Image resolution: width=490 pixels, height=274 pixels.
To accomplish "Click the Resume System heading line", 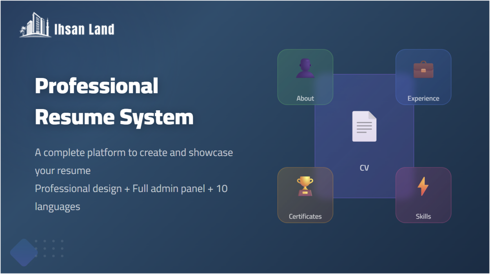I will (x=114, y=117).
